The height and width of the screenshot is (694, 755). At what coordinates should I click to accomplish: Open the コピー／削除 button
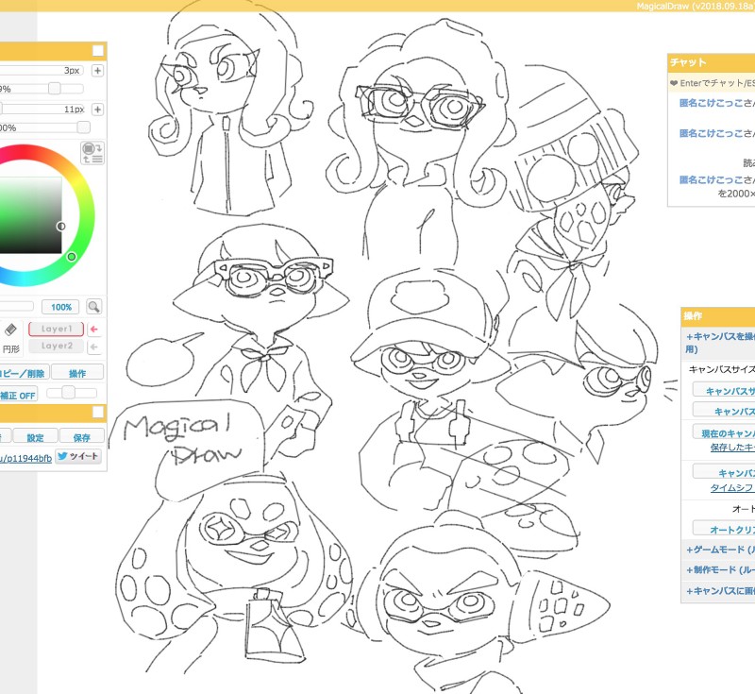[23, 373]
